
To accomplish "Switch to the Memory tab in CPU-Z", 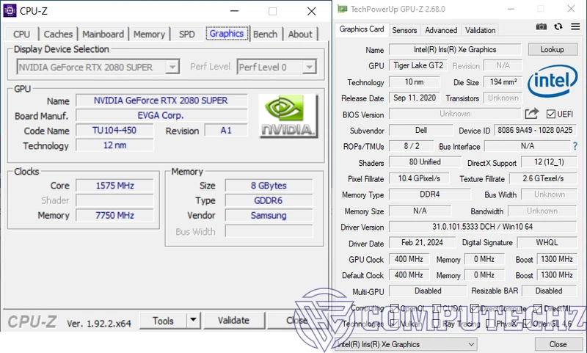I will click(x=149, y=34).
